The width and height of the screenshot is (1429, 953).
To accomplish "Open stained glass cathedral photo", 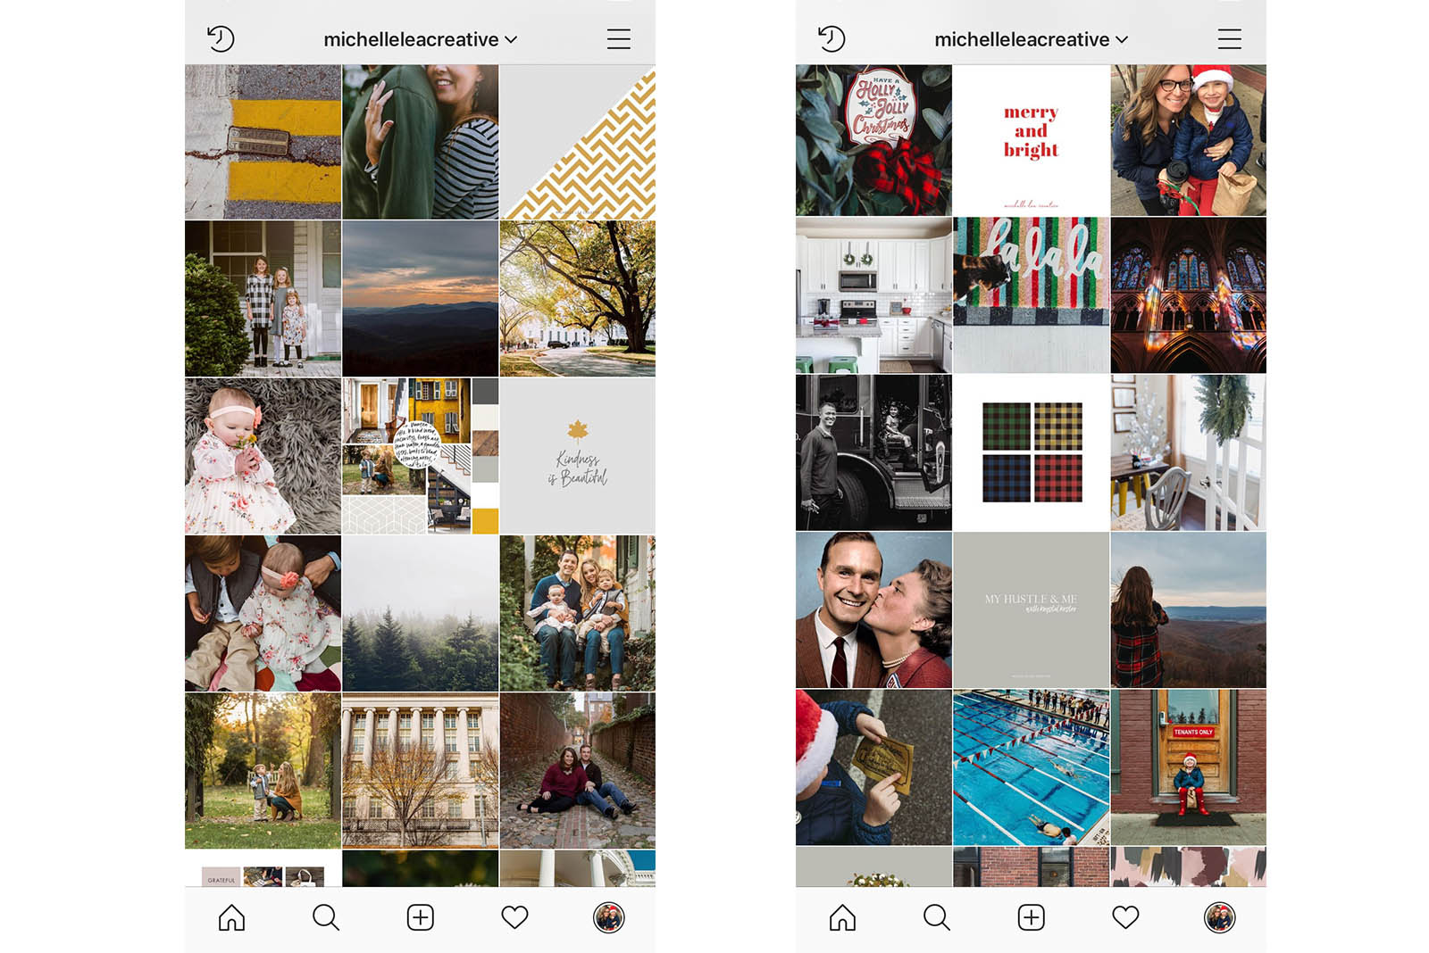I will (1189, 295).
